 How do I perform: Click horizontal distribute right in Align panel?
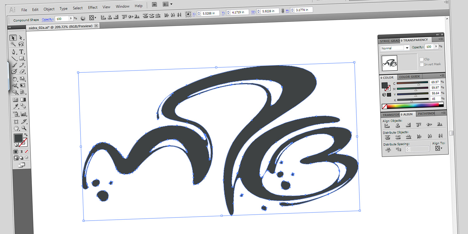[440, 136]
